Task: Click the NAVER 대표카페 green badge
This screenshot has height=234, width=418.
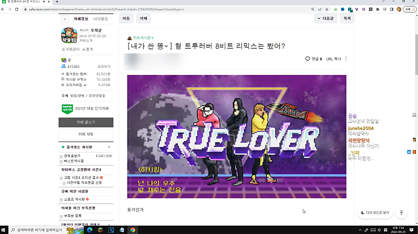Action: point(67,109)
